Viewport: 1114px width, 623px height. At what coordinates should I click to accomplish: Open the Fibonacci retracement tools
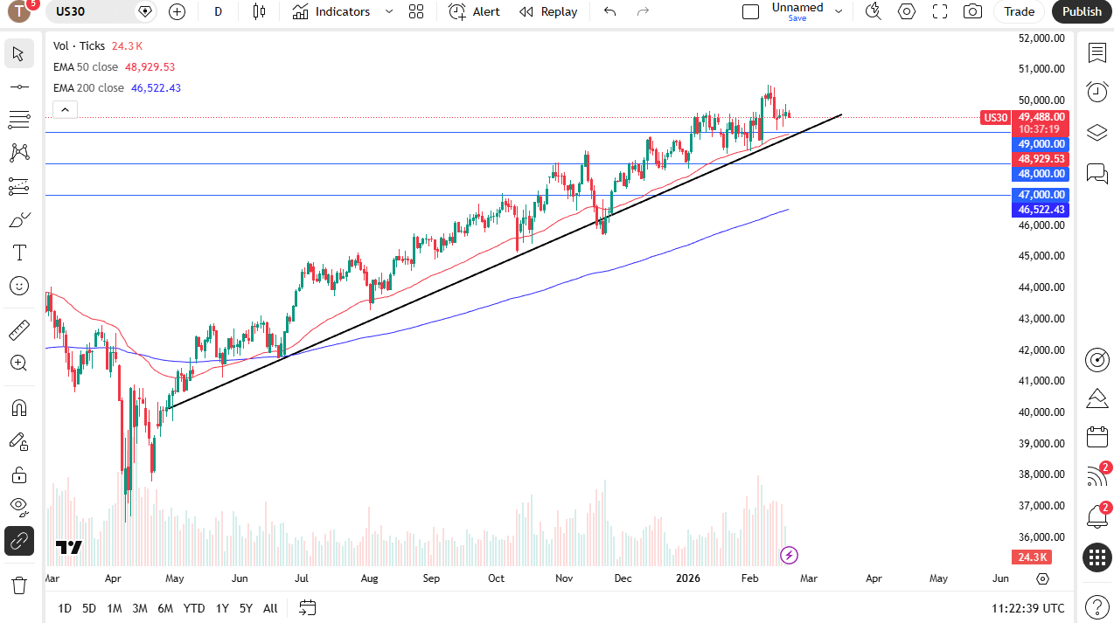pos(19,120)
